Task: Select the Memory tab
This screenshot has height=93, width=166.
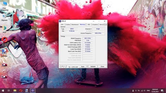Action: coord(82,25)
